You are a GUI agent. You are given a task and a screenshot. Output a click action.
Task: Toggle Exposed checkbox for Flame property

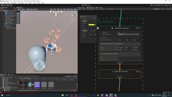point(89,33)
